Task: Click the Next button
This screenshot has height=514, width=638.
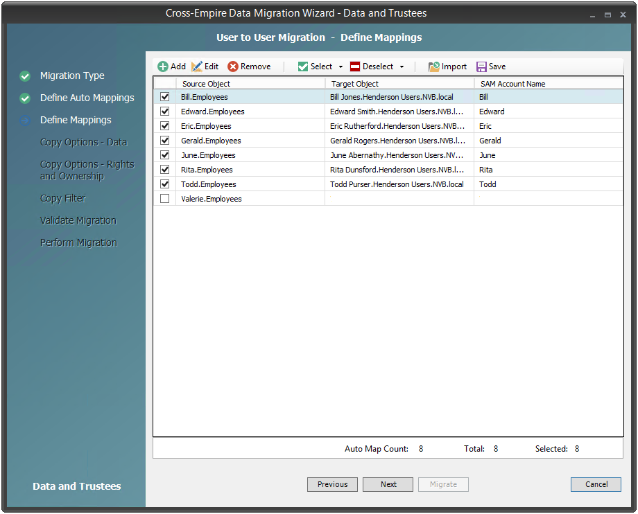Action: point(388,484)
